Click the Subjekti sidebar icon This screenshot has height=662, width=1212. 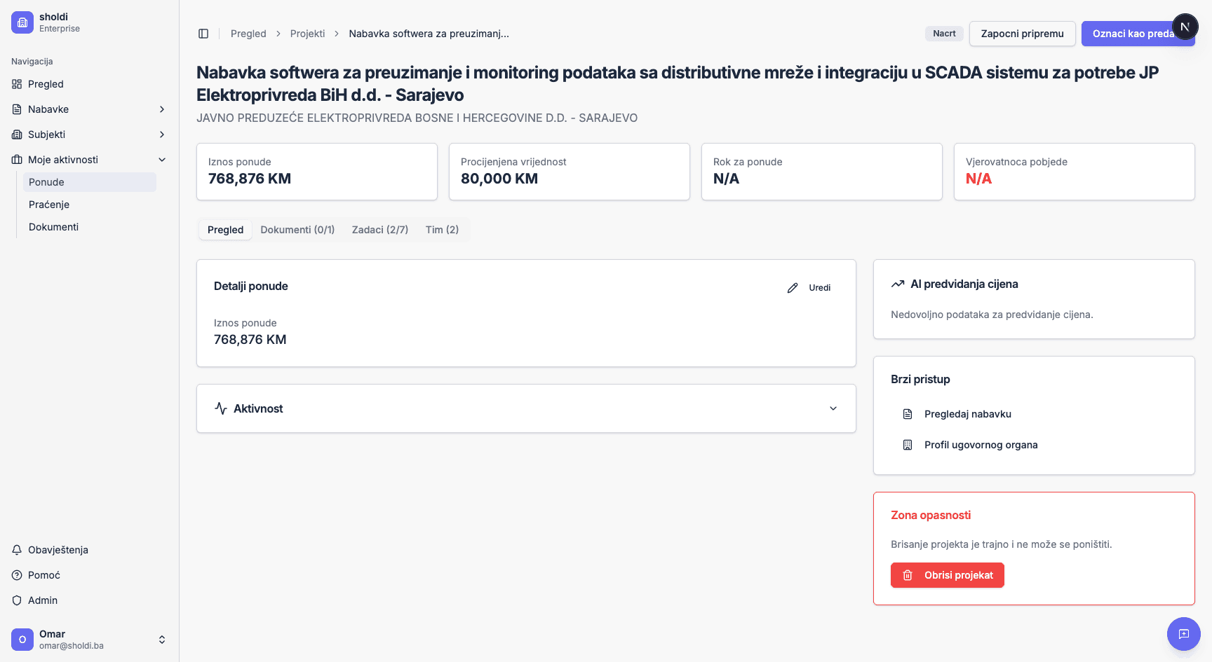click(17, 134)
